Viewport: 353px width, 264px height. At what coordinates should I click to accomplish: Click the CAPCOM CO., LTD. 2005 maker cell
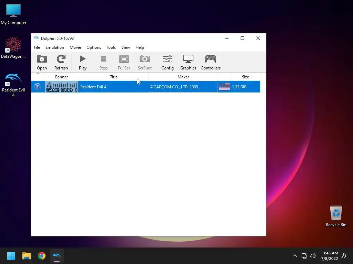click(183, 87)
